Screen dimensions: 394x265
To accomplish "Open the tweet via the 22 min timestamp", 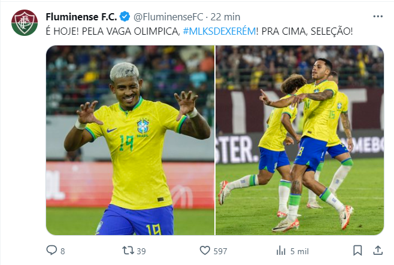I will (225, 17).
